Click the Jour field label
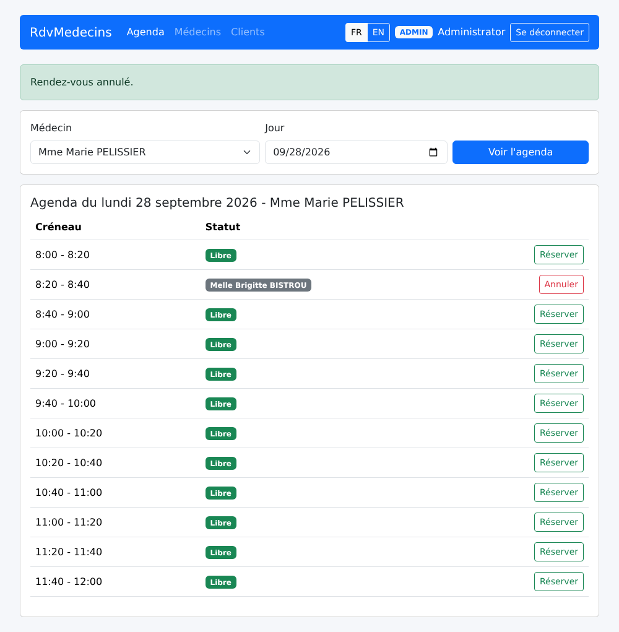 click(x=275, y=128)
